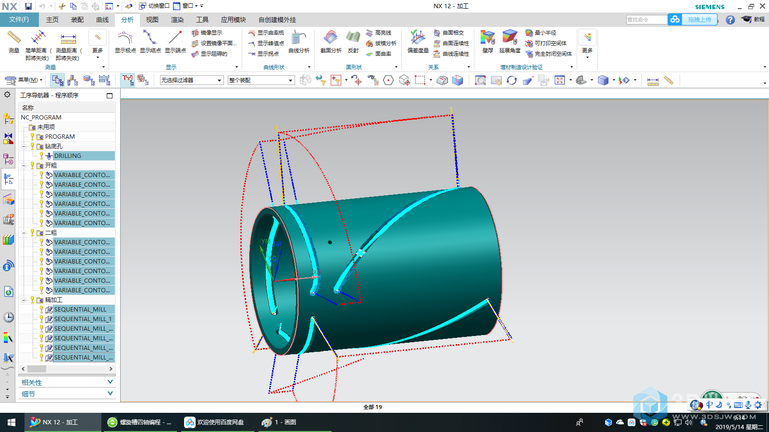Click 曲面相交 surface intersection tool
The image size is (769, 432).
pyautogui.click(x=448, y=33)
